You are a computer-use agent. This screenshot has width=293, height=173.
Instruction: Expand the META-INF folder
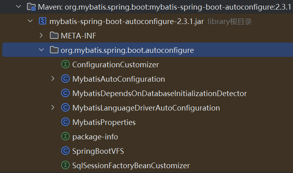coord(41,35)
